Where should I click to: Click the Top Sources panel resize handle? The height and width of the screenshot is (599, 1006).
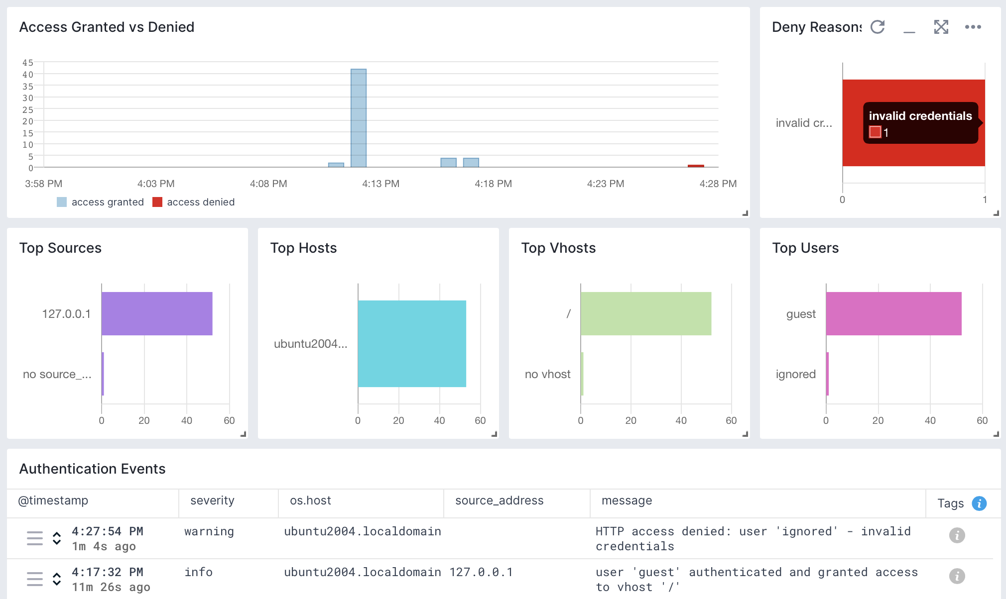(243, 434)
